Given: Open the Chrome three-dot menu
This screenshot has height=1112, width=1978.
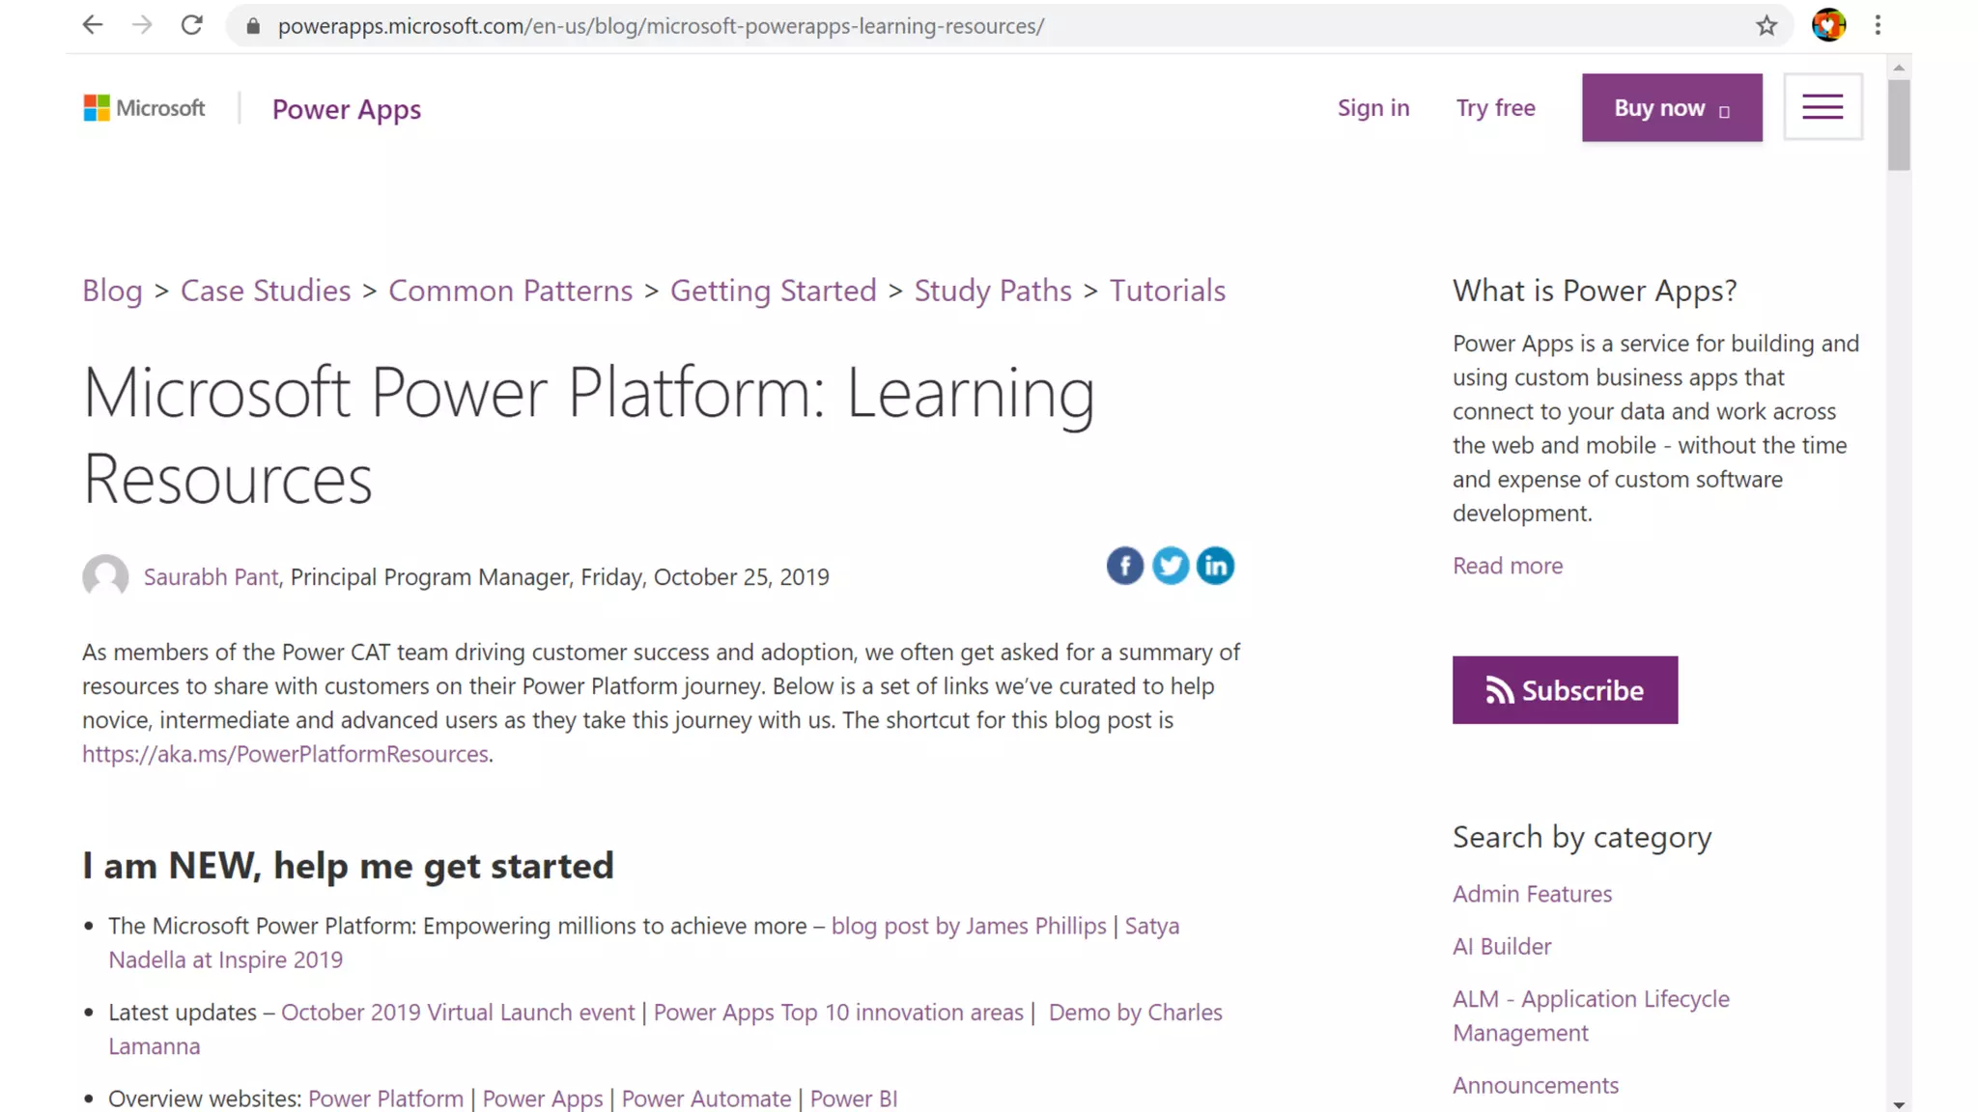Looking at the screenshot, I should click(x=1878, y=26).
